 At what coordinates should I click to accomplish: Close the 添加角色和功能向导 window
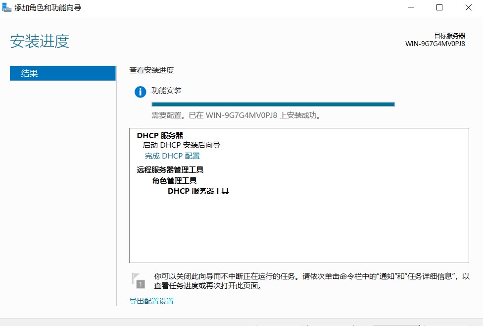tap(469, 7)
